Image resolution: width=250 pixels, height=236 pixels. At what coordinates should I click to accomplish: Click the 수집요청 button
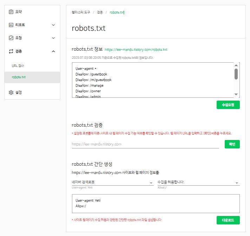228,105
